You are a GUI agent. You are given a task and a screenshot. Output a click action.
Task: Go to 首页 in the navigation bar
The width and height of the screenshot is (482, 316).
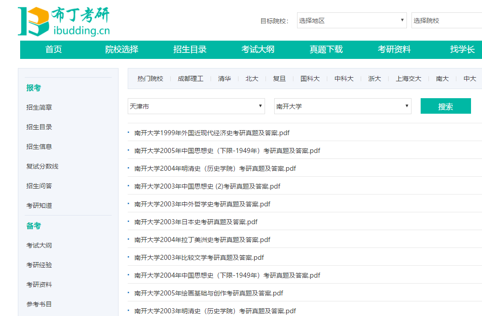coord(54,49)
